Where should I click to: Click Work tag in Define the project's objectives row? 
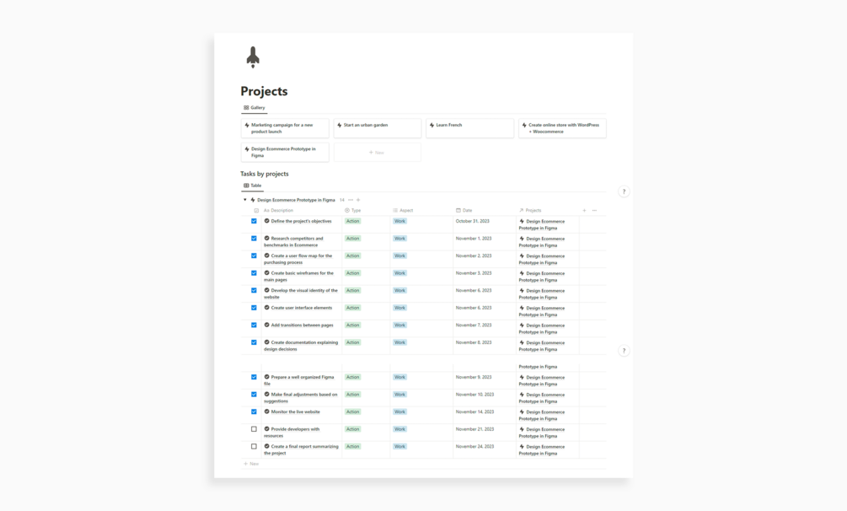[x=399, y=221]
